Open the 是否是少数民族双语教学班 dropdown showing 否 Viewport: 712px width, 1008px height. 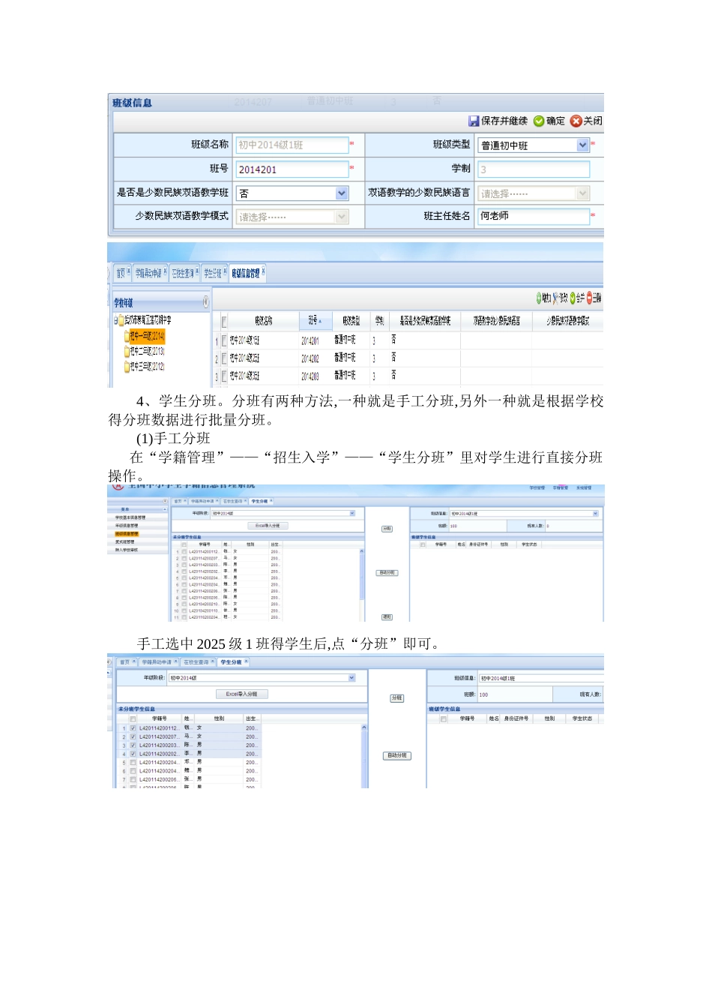coord(342,193)
